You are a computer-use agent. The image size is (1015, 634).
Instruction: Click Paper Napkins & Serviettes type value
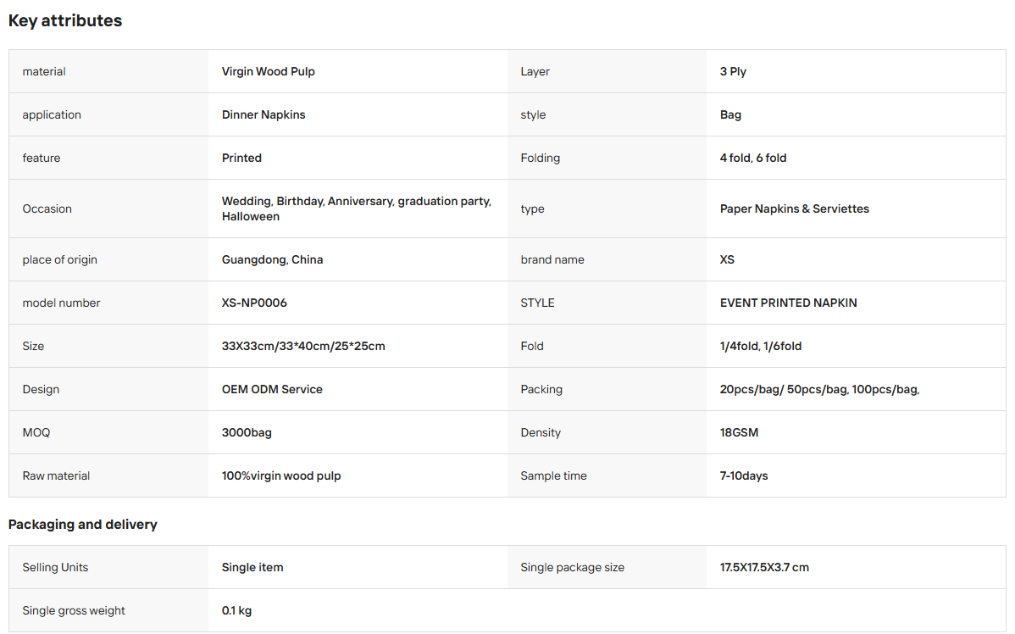click(x=794, y=209)
